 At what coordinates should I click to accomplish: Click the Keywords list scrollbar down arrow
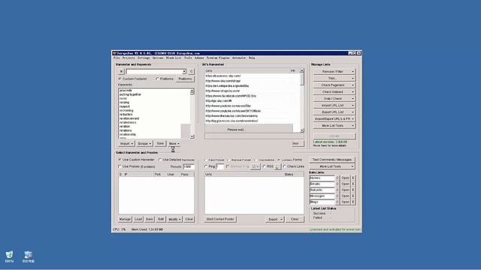click(192, 136)
